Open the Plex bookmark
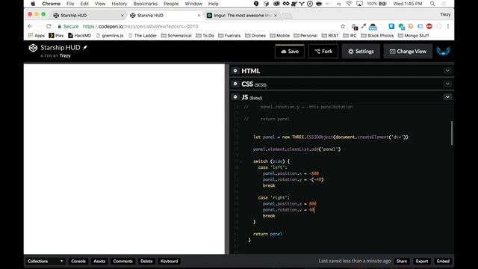This screenshot has height=269, width=478. [x=56, y=35]
